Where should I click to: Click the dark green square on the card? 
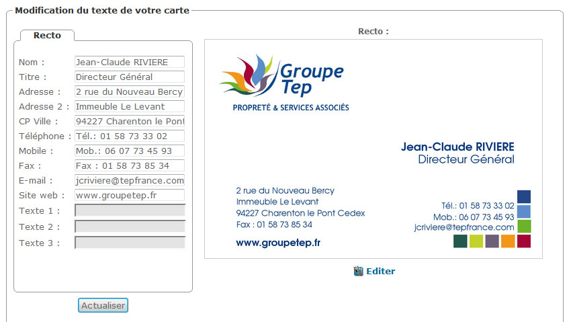point(460,241)
